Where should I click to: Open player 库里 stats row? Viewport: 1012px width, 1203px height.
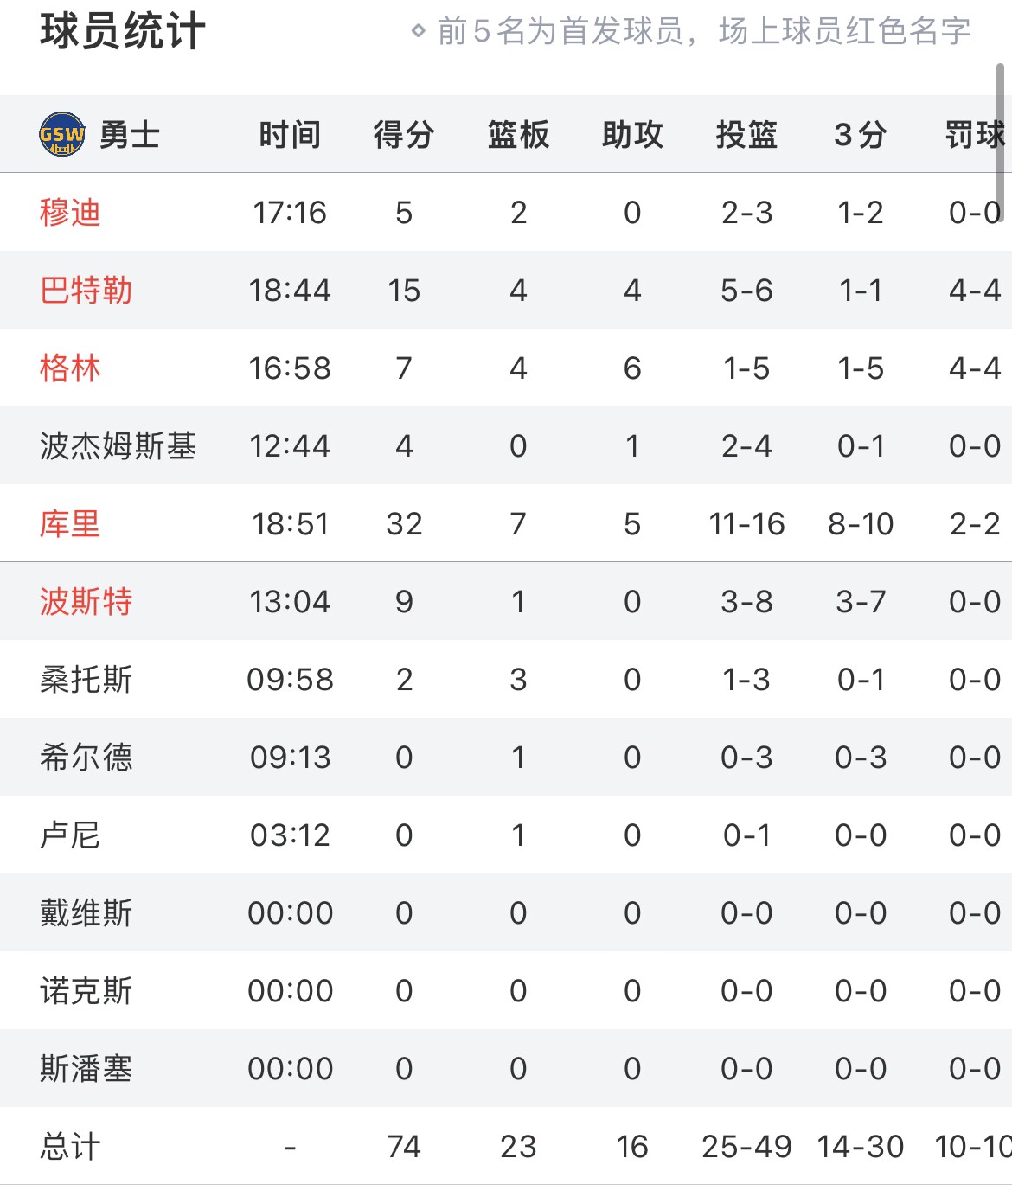[x=506, y=523]
